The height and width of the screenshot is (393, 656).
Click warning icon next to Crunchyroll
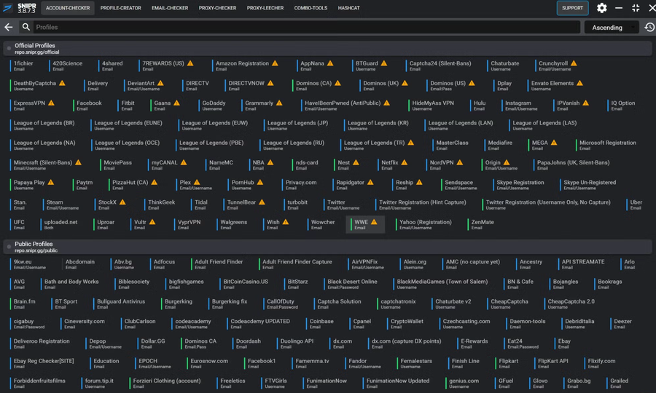574,63
